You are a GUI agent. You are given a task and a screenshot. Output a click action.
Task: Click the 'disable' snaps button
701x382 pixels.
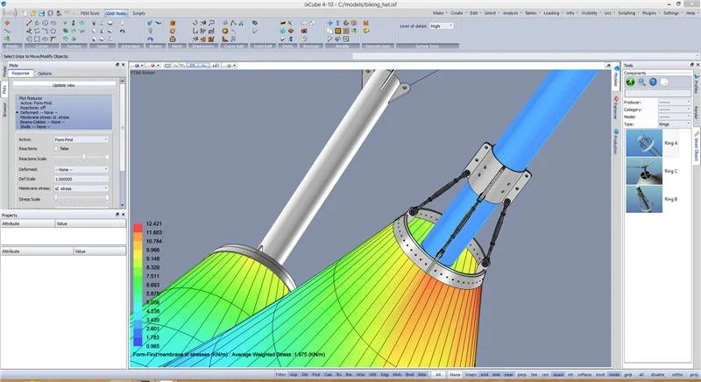658,374
